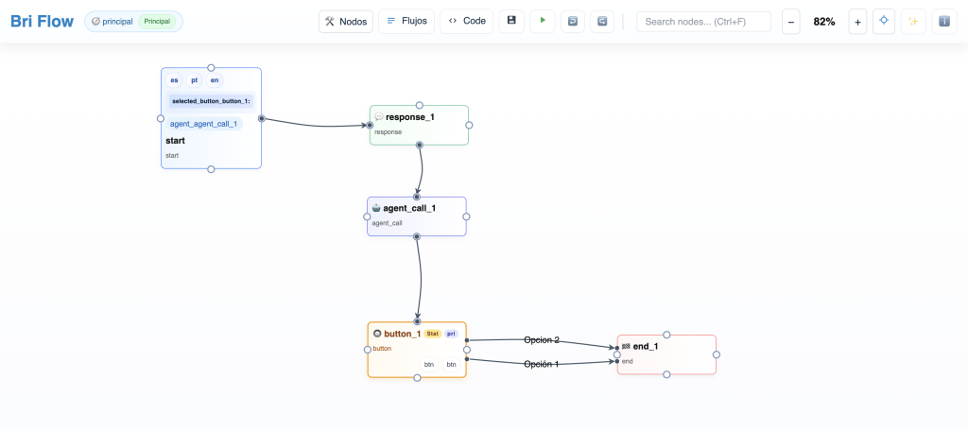
Task: Click the Bri Flow logo title
Action: [42, 21]
